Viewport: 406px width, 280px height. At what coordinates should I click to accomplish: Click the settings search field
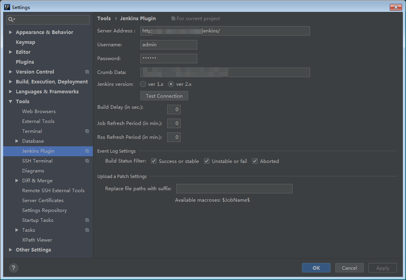point(48,20)
